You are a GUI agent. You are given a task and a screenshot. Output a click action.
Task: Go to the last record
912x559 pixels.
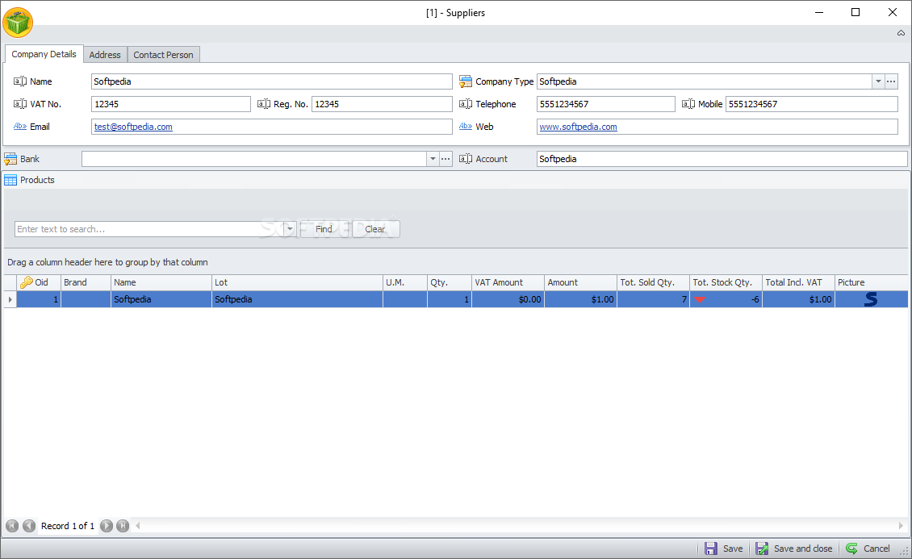point(123,526)
